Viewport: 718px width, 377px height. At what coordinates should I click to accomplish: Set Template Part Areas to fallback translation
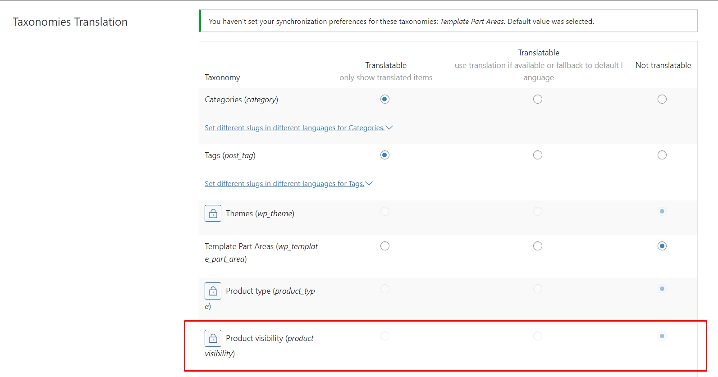[538, 246]
